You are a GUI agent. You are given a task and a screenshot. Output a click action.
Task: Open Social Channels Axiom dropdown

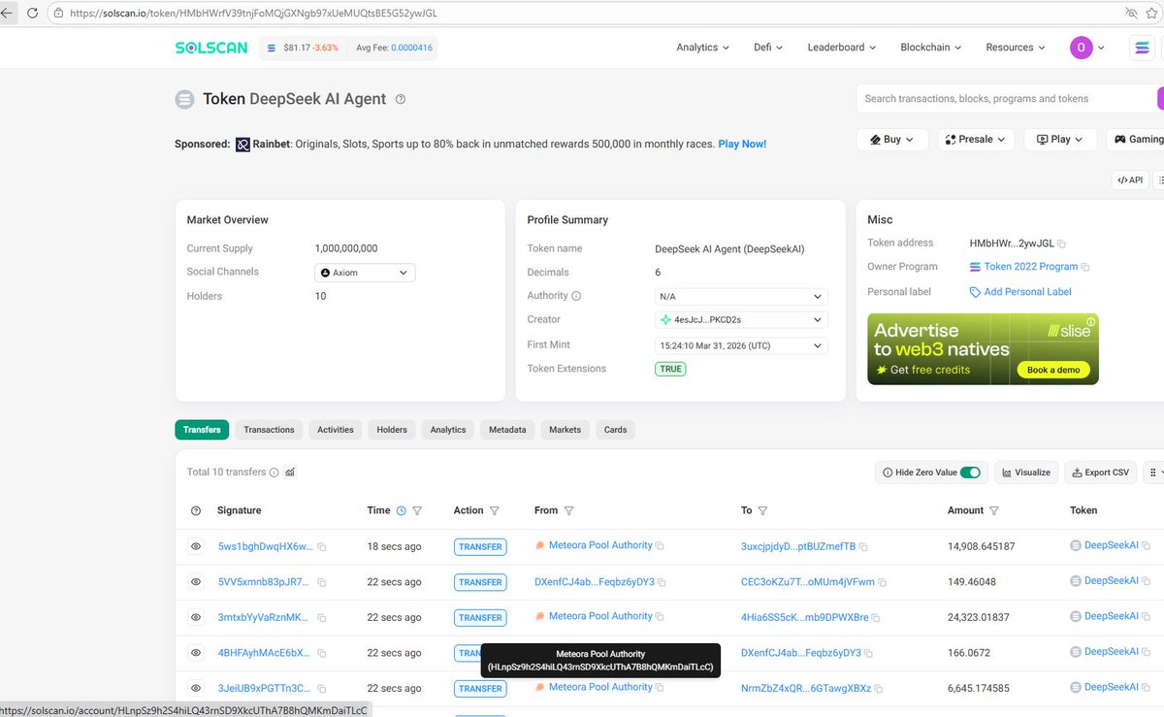pos(365,273)
